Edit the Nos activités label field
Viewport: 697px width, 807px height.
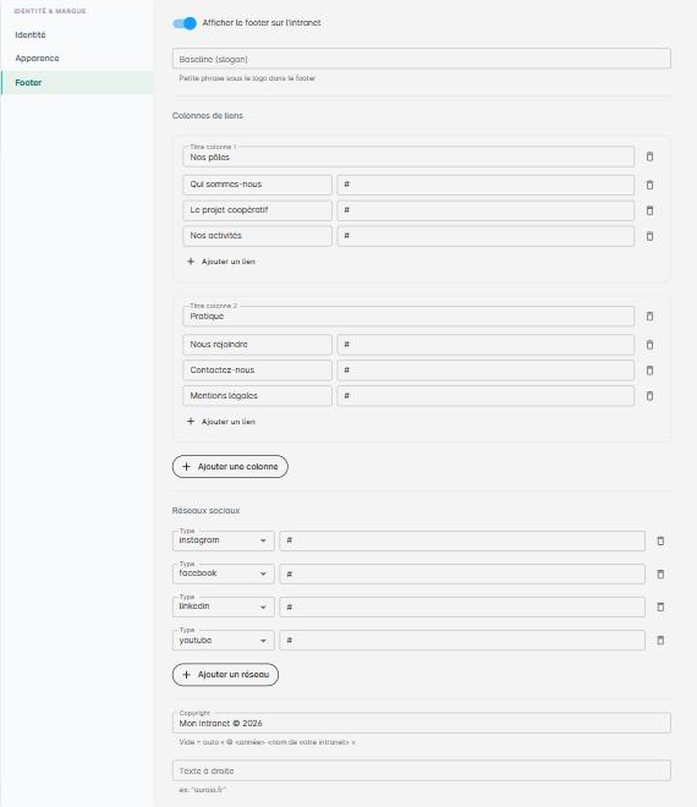point(257,236)
